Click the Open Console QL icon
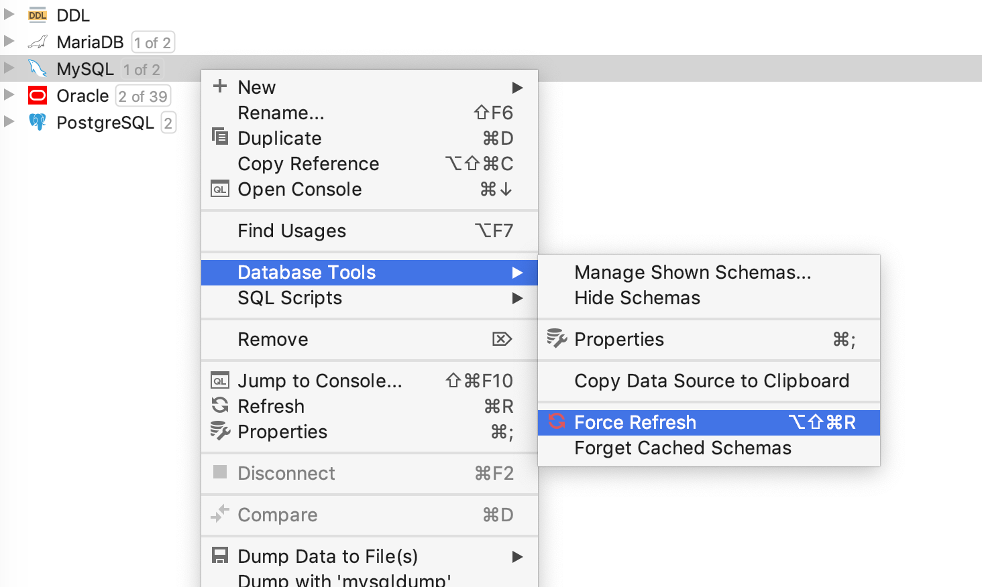The height and width of the screenshot is (587, 982). (219, 189)
